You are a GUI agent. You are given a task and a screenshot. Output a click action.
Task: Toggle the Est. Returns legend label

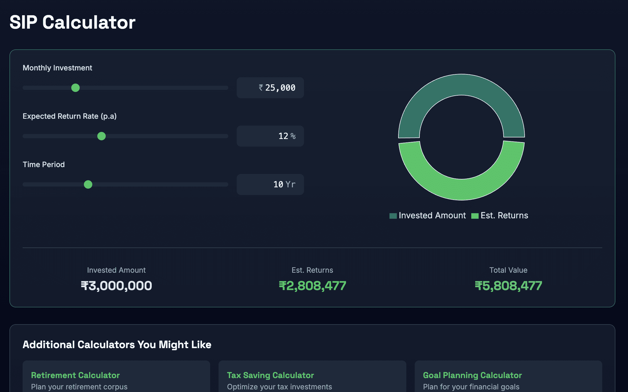coord(504,215)
